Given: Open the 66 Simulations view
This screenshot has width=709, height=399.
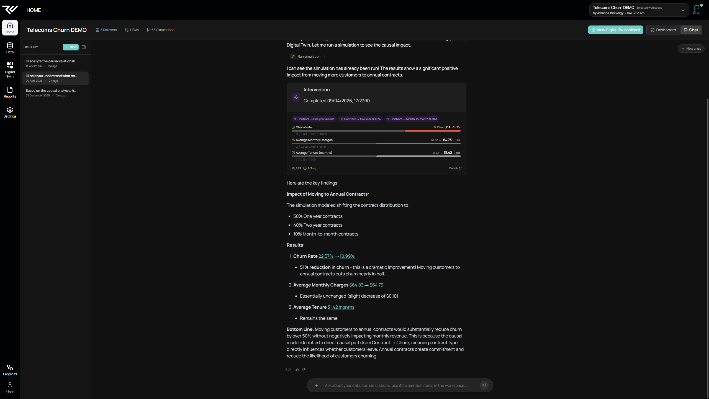Looking at the screenshot, I should (160, 30).
